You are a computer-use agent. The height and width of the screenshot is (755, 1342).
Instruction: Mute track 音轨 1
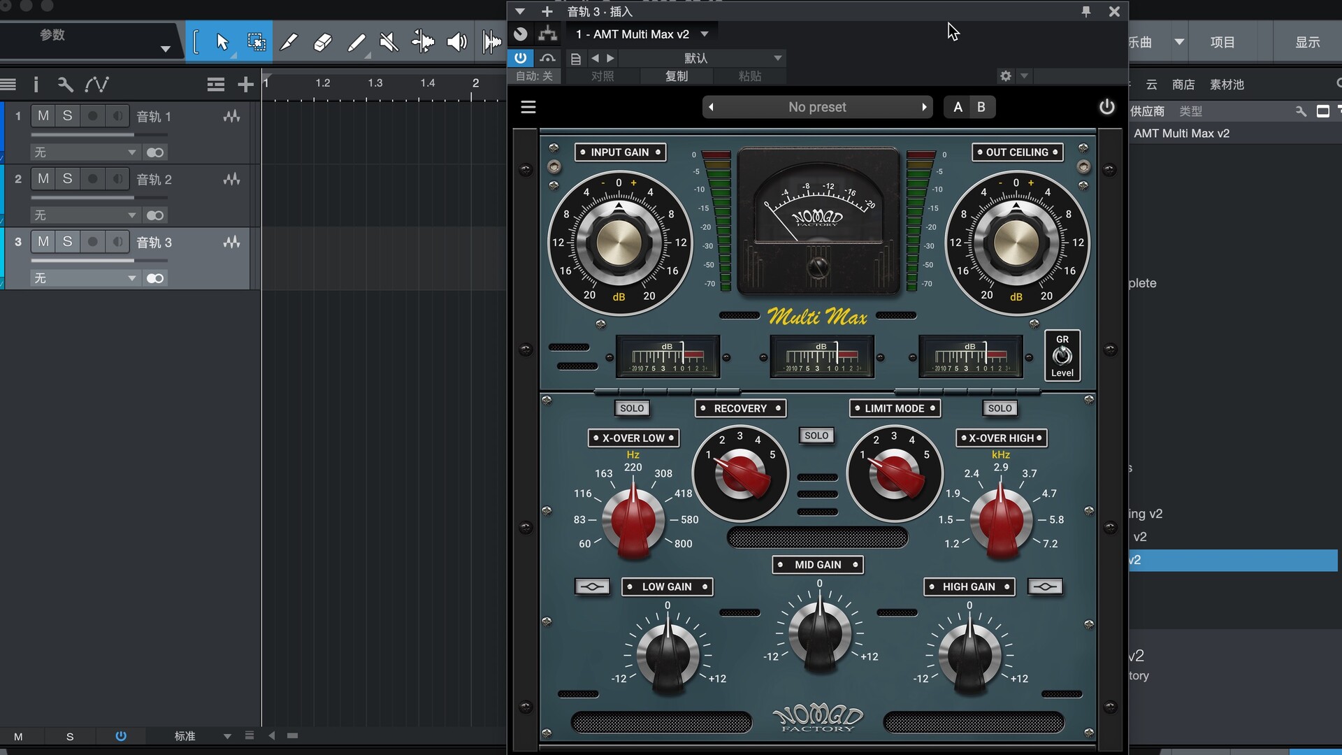[43, 116]
